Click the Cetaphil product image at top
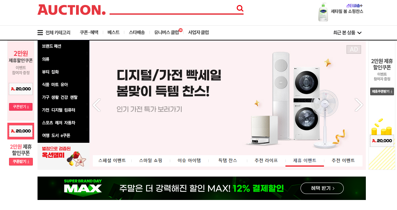The height and width of the screenshot is (210, 397). point(323,12)
